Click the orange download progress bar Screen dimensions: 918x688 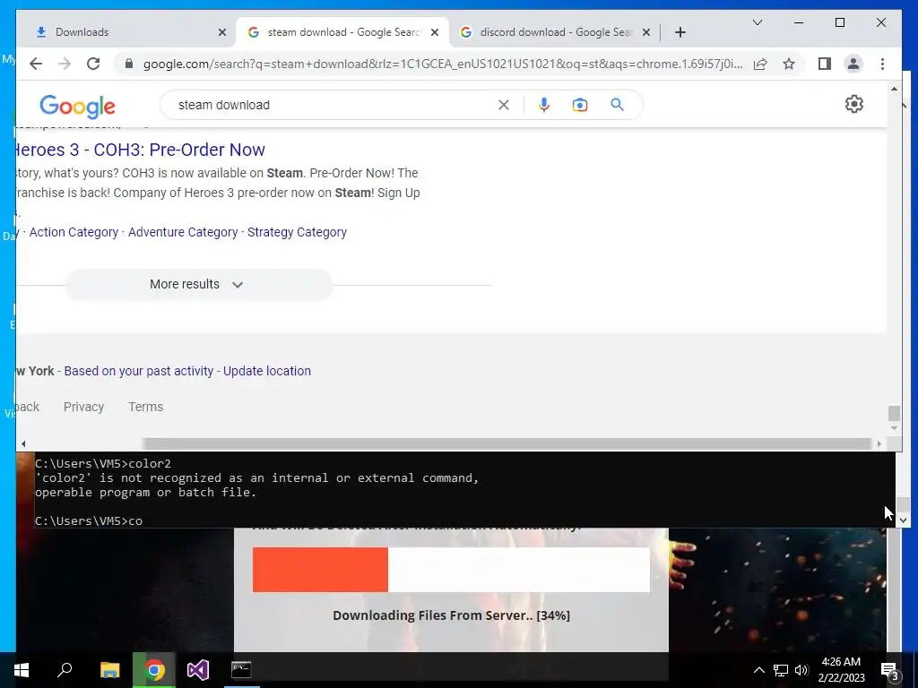pyautogui.click(x=320, y=569)
